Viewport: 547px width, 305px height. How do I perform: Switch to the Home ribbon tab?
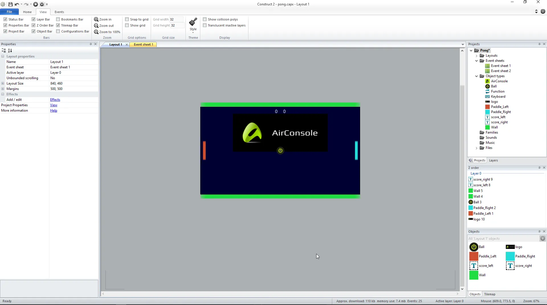(27, 12)
